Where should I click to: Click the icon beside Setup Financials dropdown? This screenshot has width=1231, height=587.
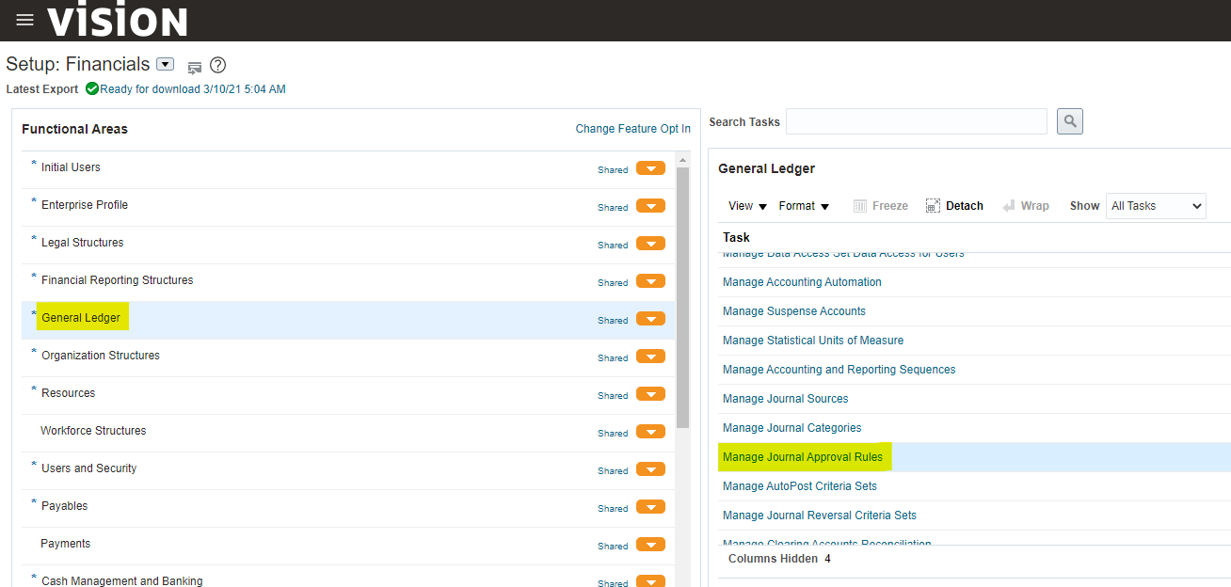[195, 67]
